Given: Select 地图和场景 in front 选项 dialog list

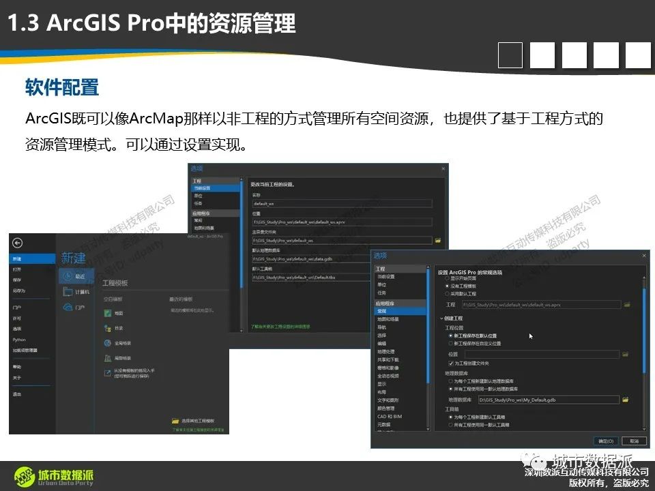Looking at the screenshot, I should point(388,319).
